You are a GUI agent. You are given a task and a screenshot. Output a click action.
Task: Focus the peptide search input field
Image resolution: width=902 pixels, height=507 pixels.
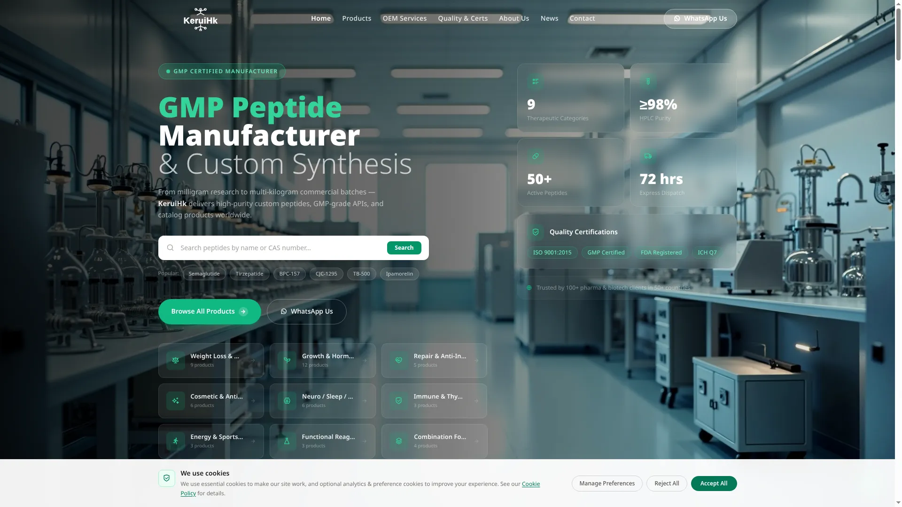[280, 248]
